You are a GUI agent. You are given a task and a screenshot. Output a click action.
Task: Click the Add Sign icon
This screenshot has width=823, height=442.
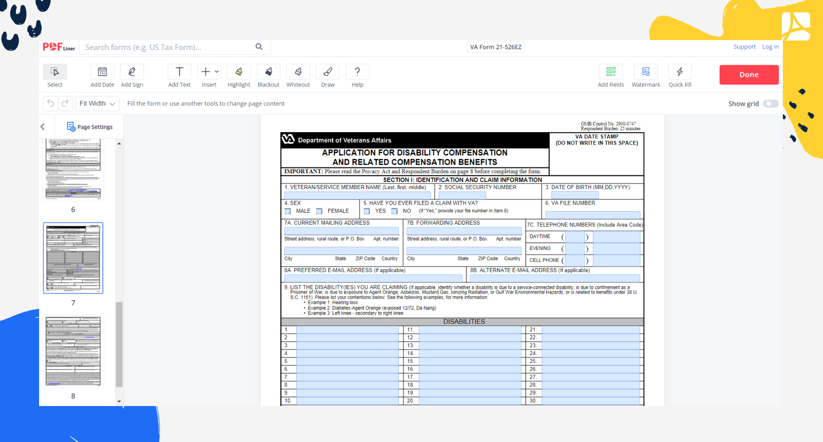132,72
